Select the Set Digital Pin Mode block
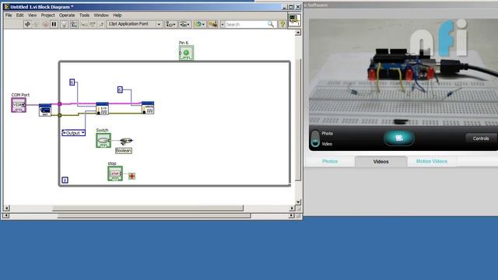Image resolution: width=498 pixels, height=280 pixels. 102,108
